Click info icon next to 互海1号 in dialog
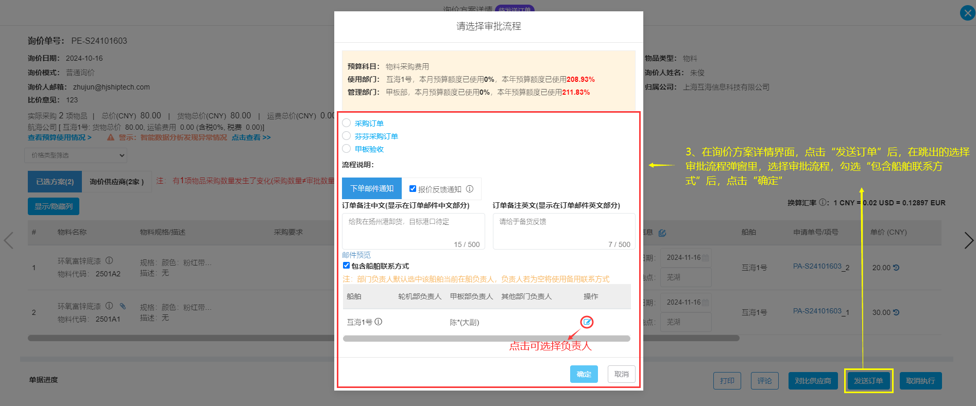This screenshot has width=976, height=406. tap(379, 322)
